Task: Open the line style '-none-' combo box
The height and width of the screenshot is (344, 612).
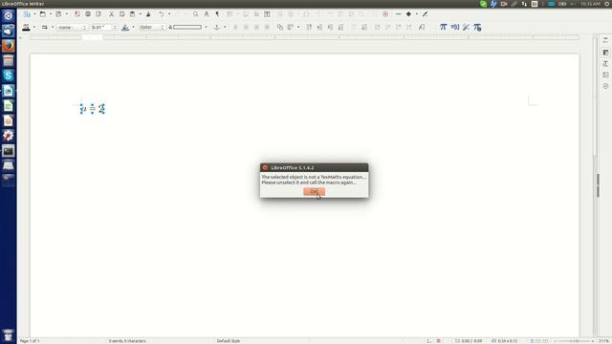Action: coord(72,28)
